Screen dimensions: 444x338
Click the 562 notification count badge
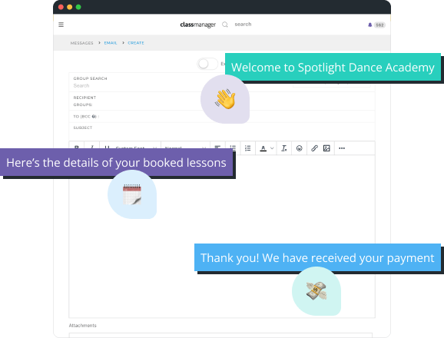pos(379,25)
